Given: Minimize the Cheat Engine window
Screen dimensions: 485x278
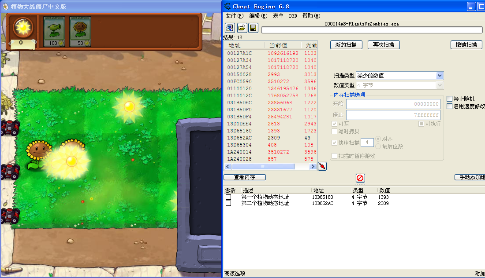Looking at the screenshot, I should tap(471, 7).
